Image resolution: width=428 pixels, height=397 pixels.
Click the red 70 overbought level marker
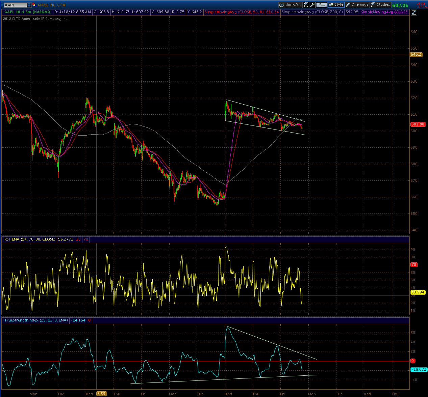point(413,265)
